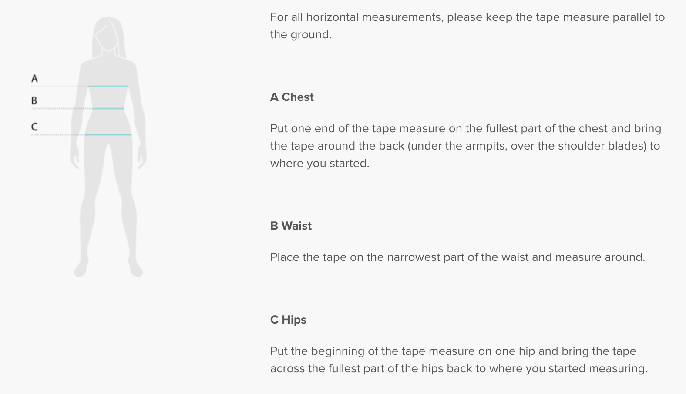The width and height of the screenshot is (686, 394).
Task: Click the letter C label beside the figure
Action: (x=34, y=127)
